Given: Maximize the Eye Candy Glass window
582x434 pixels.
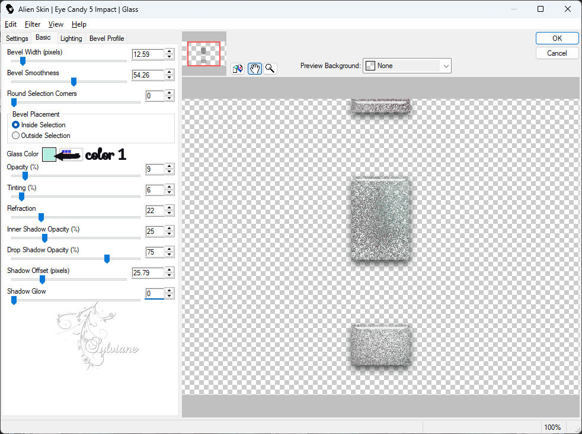Looking at the screenshot, I should tap(541, 9).
